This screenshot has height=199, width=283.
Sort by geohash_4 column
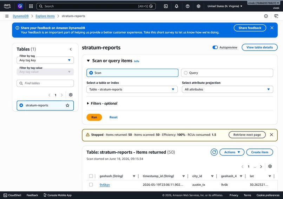point(241,176)
